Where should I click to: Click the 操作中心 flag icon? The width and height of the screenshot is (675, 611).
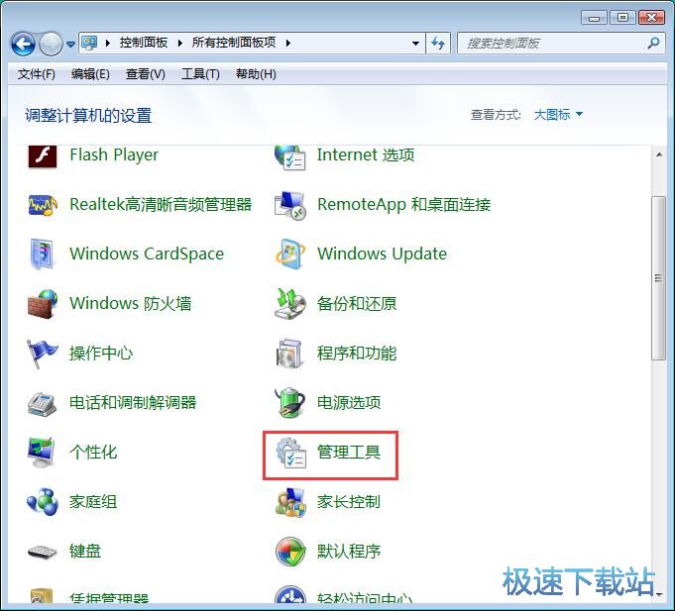43,354
